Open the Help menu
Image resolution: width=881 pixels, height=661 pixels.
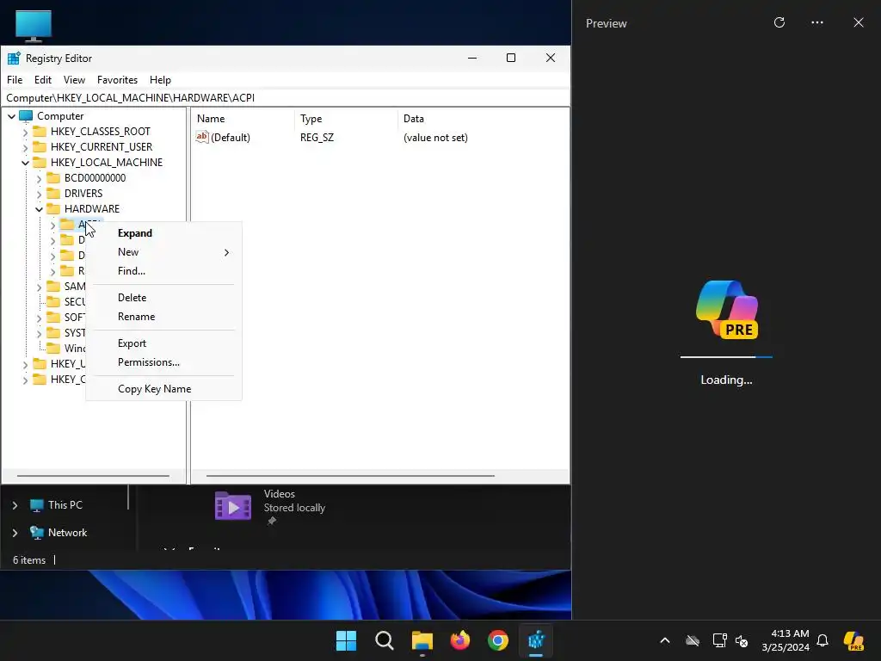click(160, 80)
